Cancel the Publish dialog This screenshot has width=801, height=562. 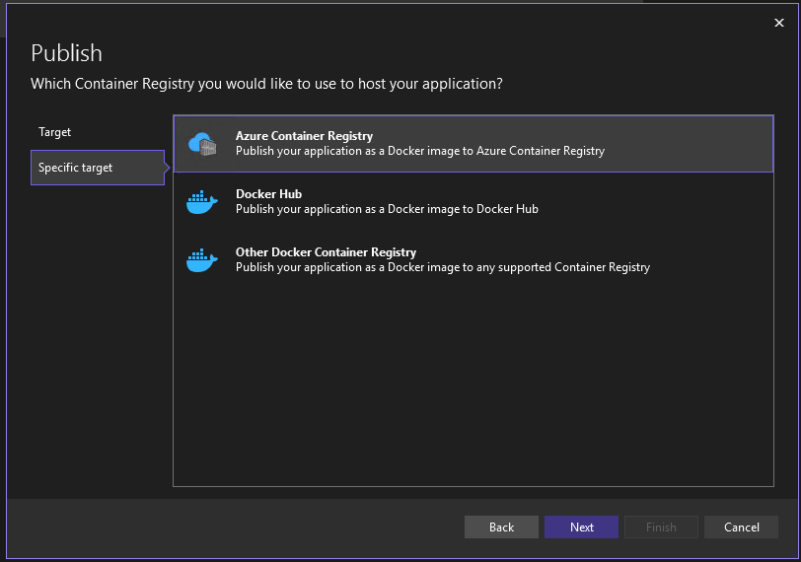741,527
